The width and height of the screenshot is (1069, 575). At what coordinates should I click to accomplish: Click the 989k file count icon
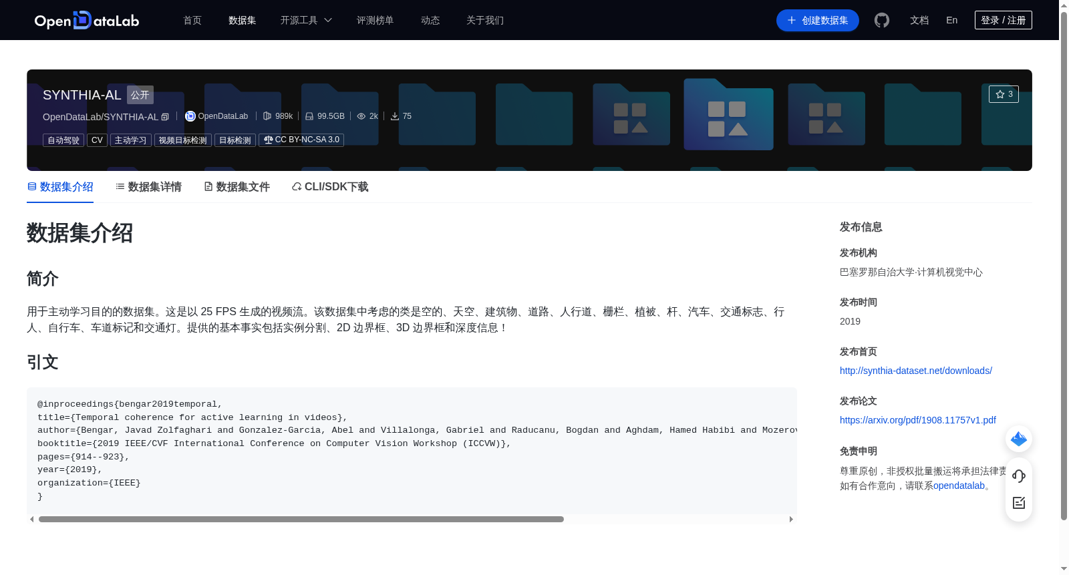pyautogui.click(x=267, y=116)
